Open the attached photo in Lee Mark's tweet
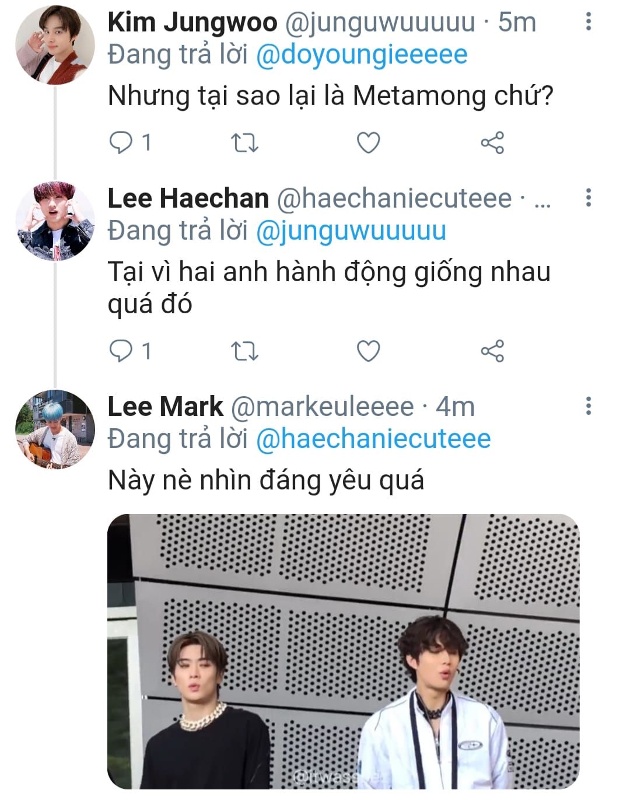Viewport: 630px width, 794px height. click(x=343, y=650)
